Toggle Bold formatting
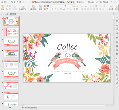Viewport: 119px width, 110px height. tap(52, 9)
